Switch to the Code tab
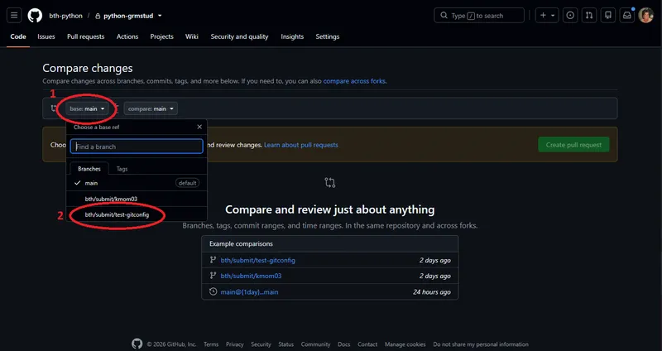This screenshot has height=351, width=662. pyautogui.click(x=18, y=36)
